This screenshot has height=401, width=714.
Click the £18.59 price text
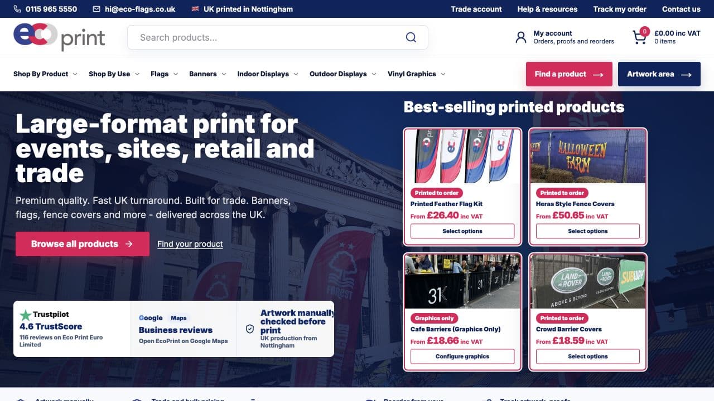568,341
